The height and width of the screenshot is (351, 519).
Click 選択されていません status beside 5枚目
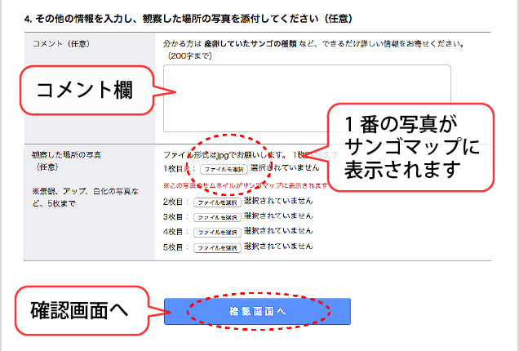[x=278, y=246]
